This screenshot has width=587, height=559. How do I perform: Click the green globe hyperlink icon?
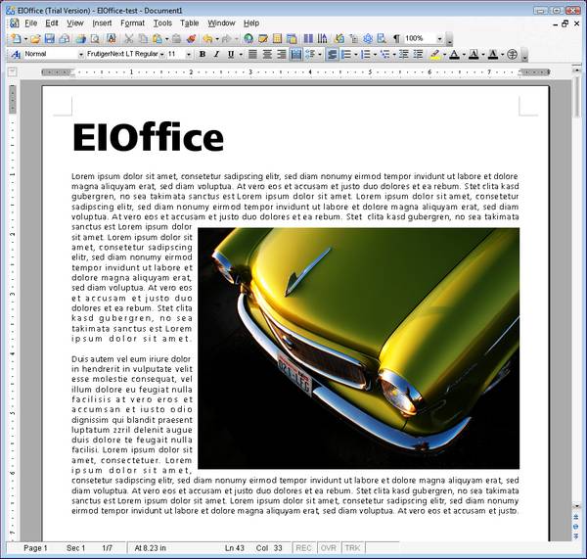click(x=248, y=38)
